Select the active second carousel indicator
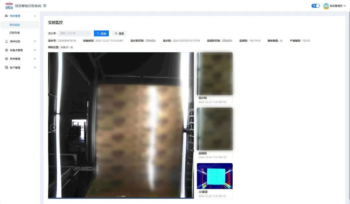The image size is (350, 204). click(123, 196)
